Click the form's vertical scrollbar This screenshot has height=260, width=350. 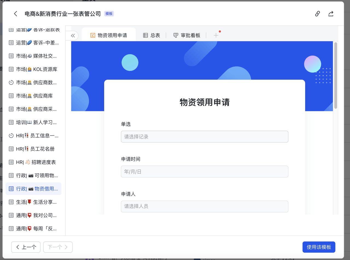pos(336,75)
